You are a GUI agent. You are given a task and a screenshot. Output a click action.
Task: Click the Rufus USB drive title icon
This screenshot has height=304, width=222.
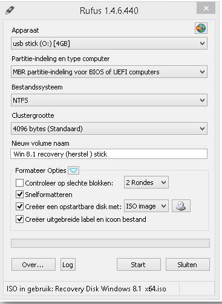pos(10,10)
